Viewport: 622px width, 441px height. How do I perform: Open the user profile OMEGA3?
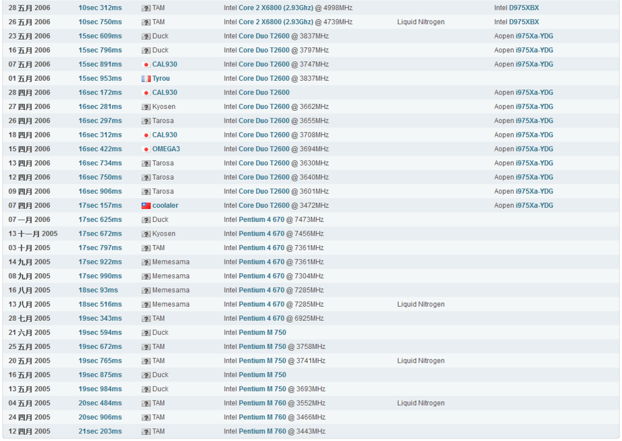coord(166,149)
